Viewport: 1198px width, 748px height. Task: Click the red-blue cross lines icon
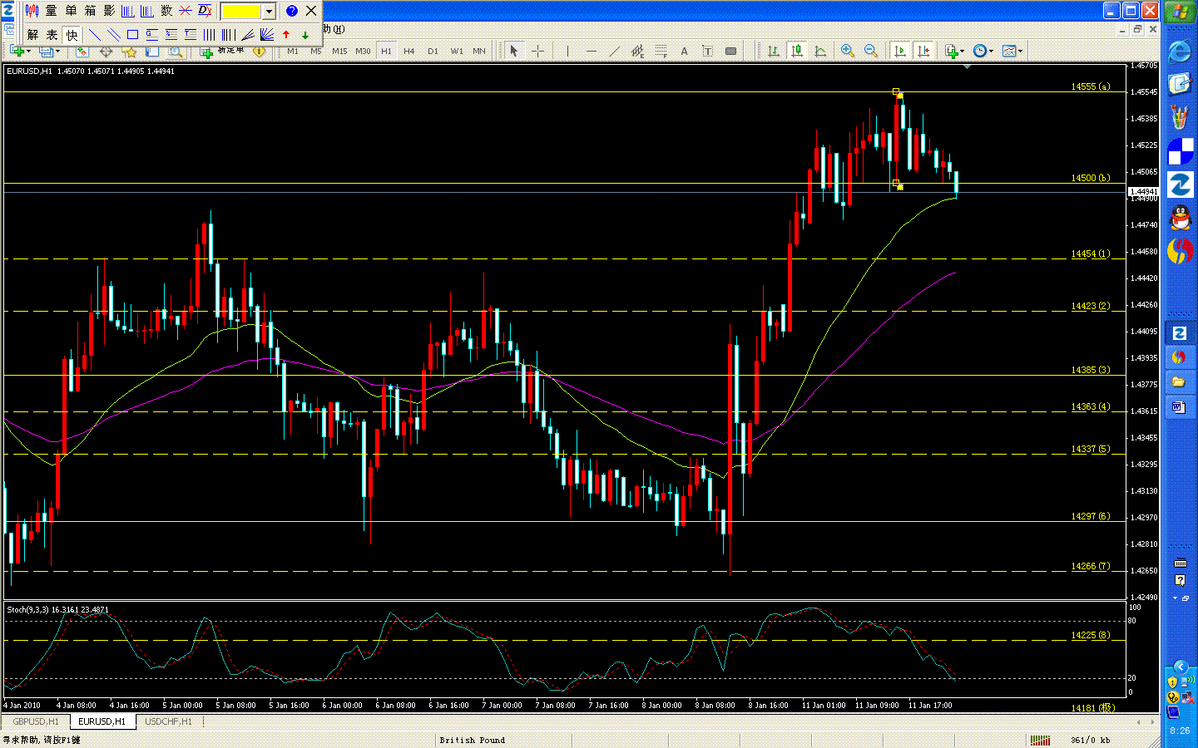click(186, 11)
